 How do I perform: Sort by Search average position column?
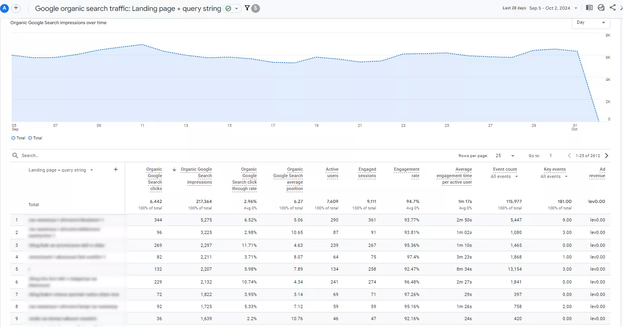(x=288, y=179)
